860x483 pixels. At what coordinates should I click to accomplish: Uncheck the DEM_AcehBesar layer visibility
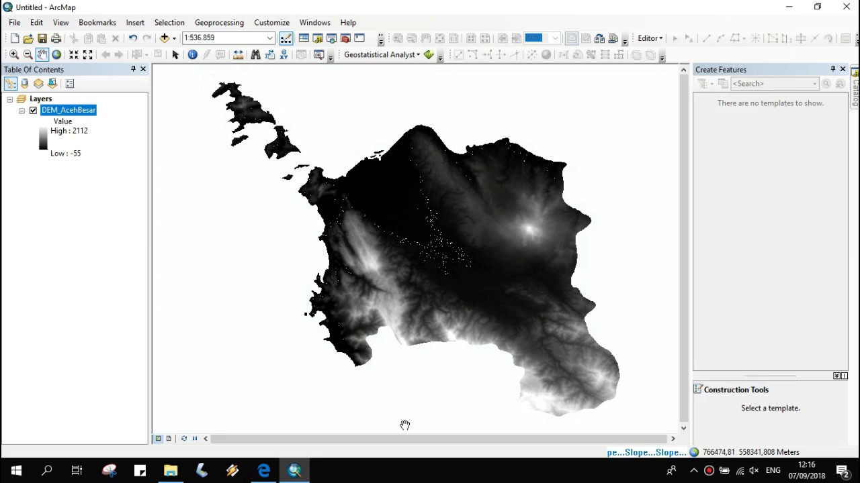pos(33,111)
